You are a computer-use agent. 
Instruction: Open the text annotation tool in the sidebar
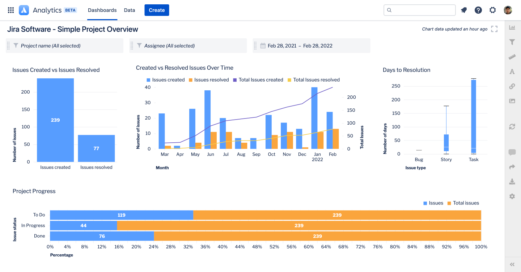[x=512, y=72]
